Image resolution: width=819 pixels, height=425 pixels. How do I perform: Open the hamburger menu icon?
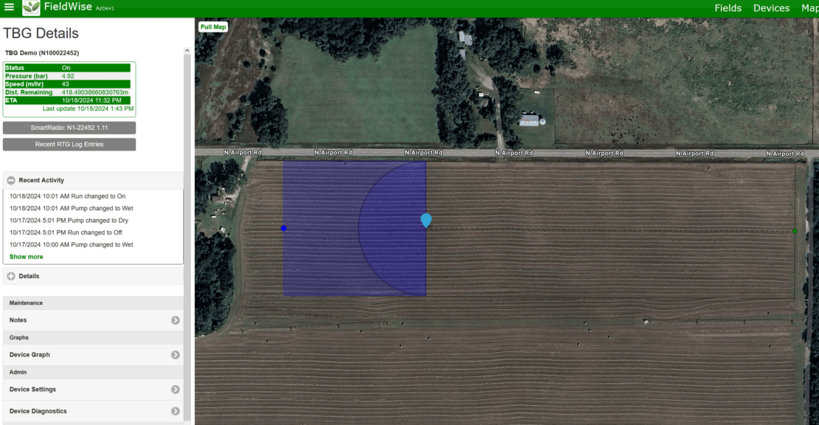point(9,8)
